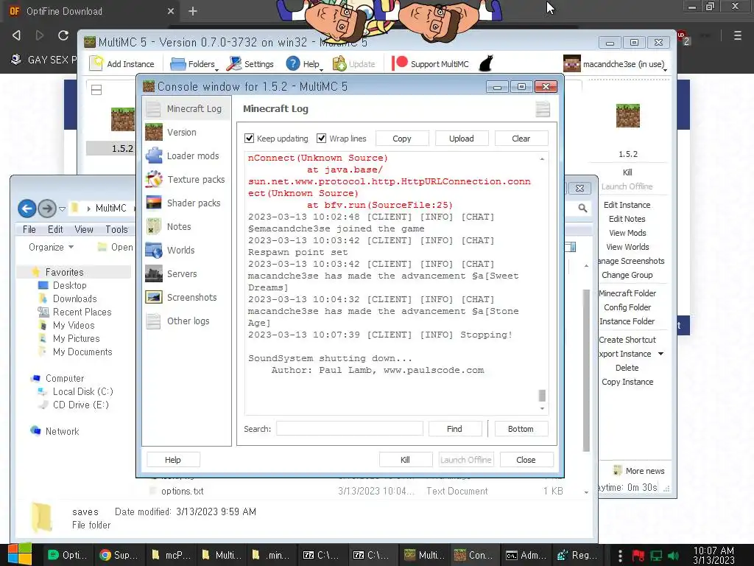Click the Bottom button
The width and height of the screenshot is (754, 566).
pyautogui.click(x=521, y=429)
